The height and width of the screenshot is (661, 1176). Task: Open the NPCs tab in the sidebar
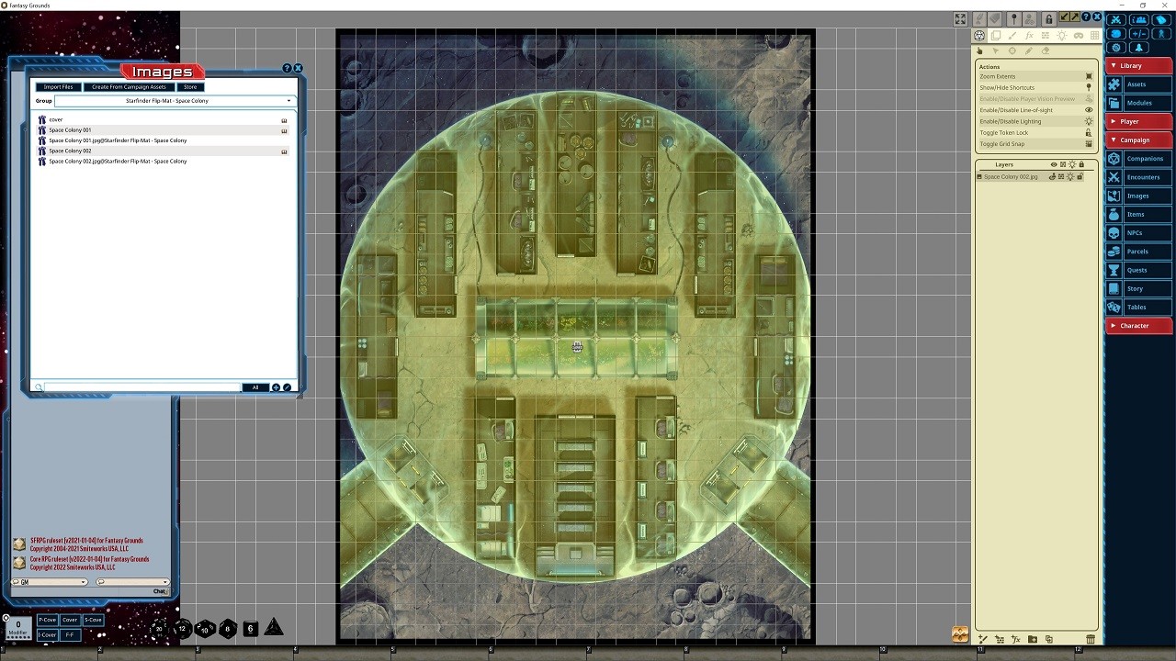(x=1138, y=232)
